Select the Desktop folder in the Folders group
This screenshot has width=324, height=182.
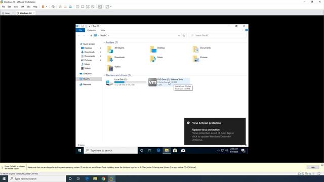(157, 50)
